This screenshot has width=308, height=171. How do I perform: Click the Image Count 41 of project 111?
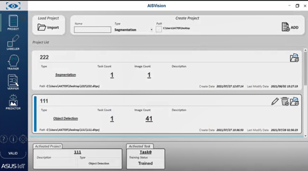click(x=149, y=119)
